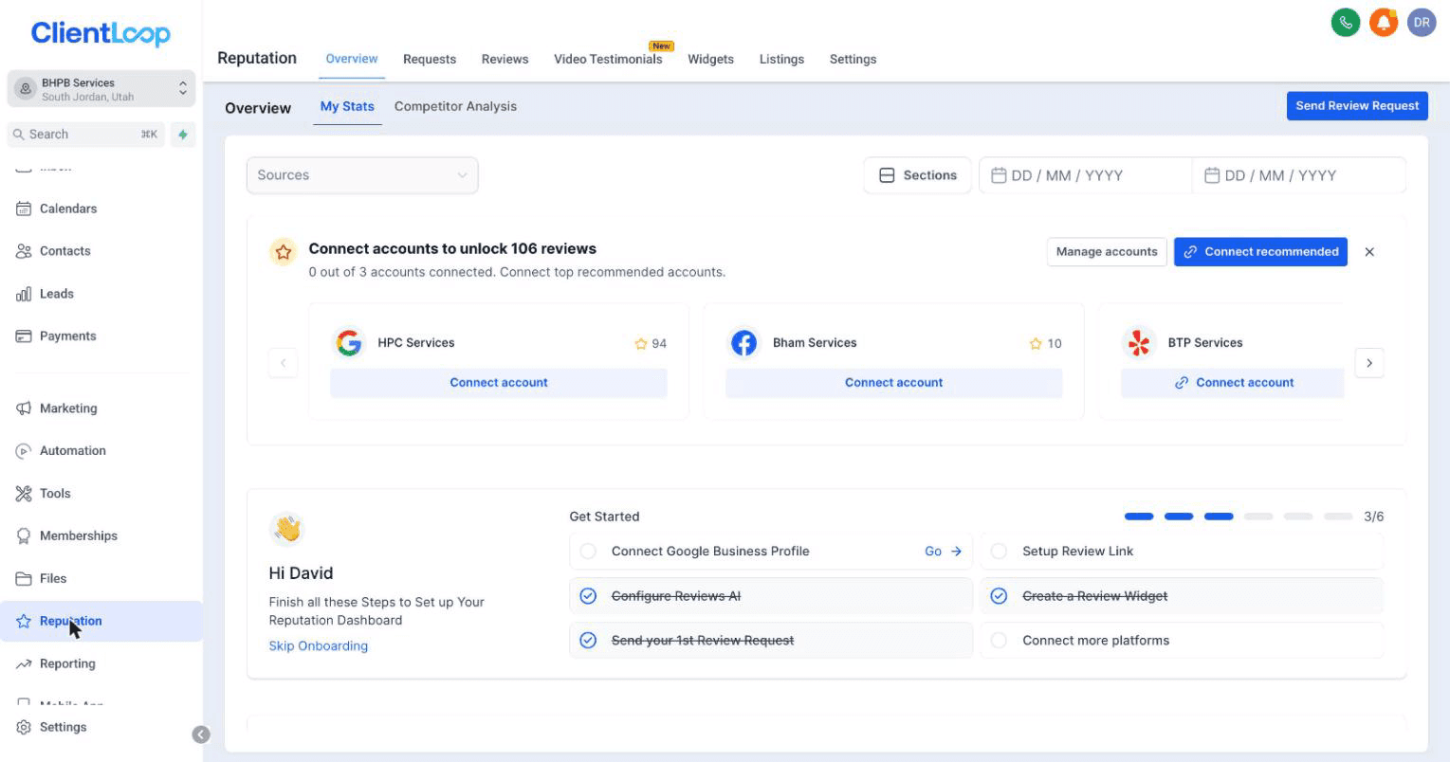Click the Facebook logo for Bham Services
This screenshot has height=762, width=1450.
pos(744,343)
